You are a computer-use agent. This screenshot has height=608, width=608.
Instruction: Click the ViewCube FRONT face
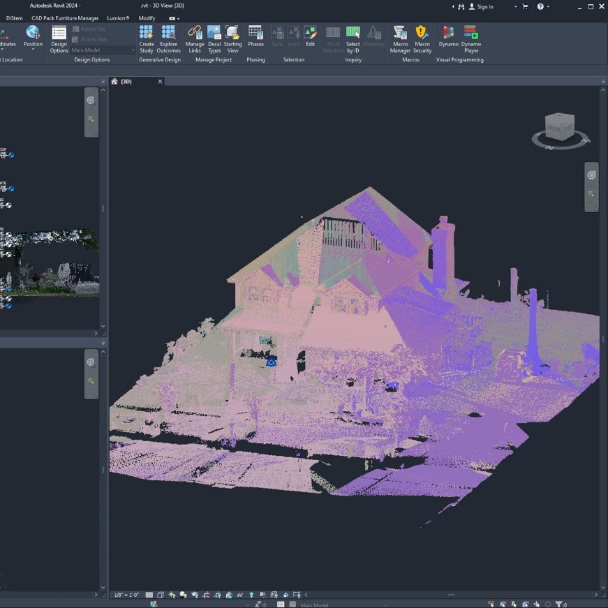pos(554,128)
